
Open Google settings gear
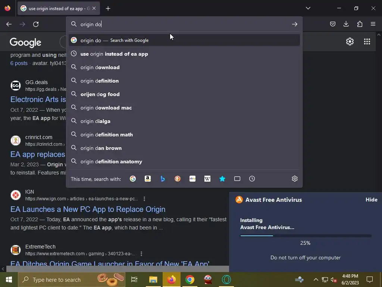click(x=350, y=41)
